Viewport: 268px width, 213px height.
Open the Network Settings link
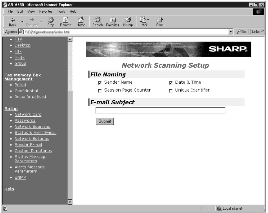coord(32,138)
